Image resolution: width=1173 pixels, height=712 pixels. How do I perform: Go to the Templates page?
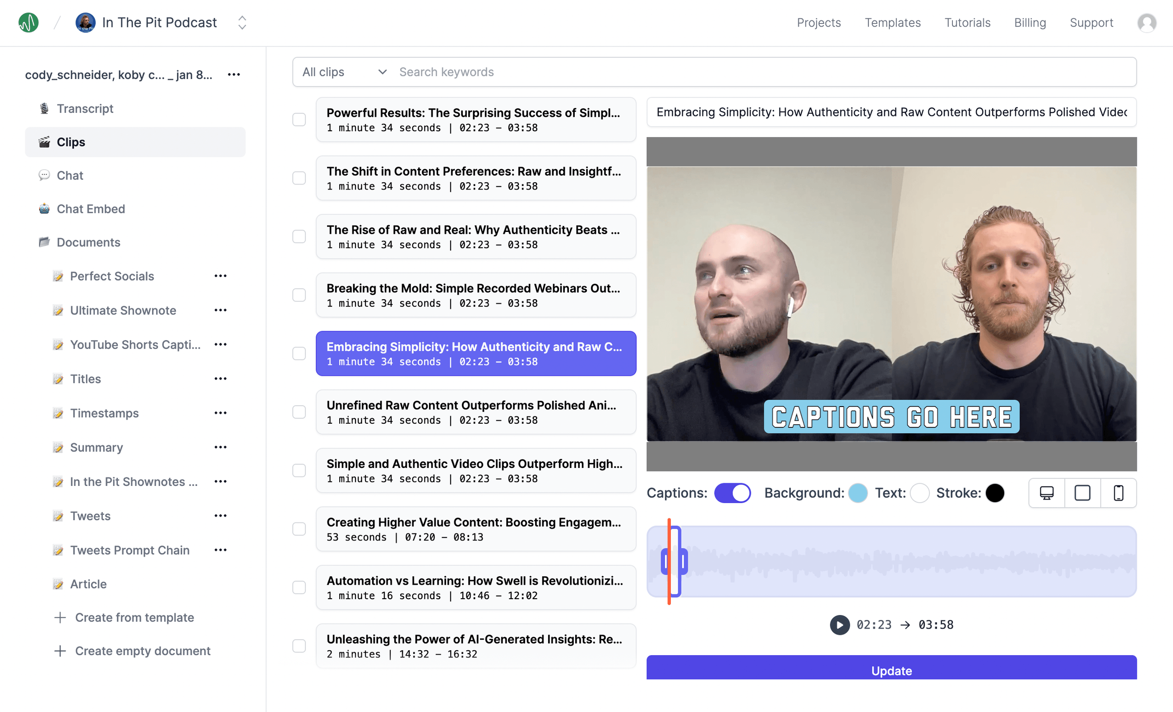(892, 23)
